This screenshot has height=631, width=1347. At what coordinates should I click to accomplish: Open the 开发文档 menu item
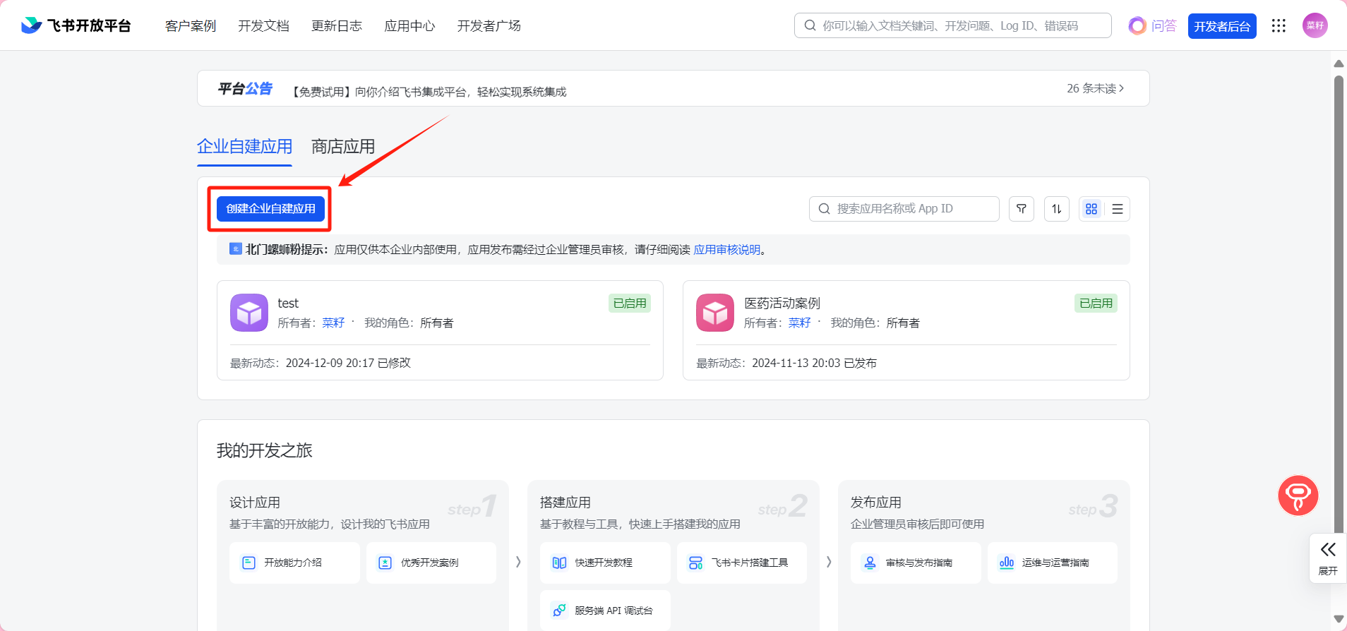(x=263, y=26)
